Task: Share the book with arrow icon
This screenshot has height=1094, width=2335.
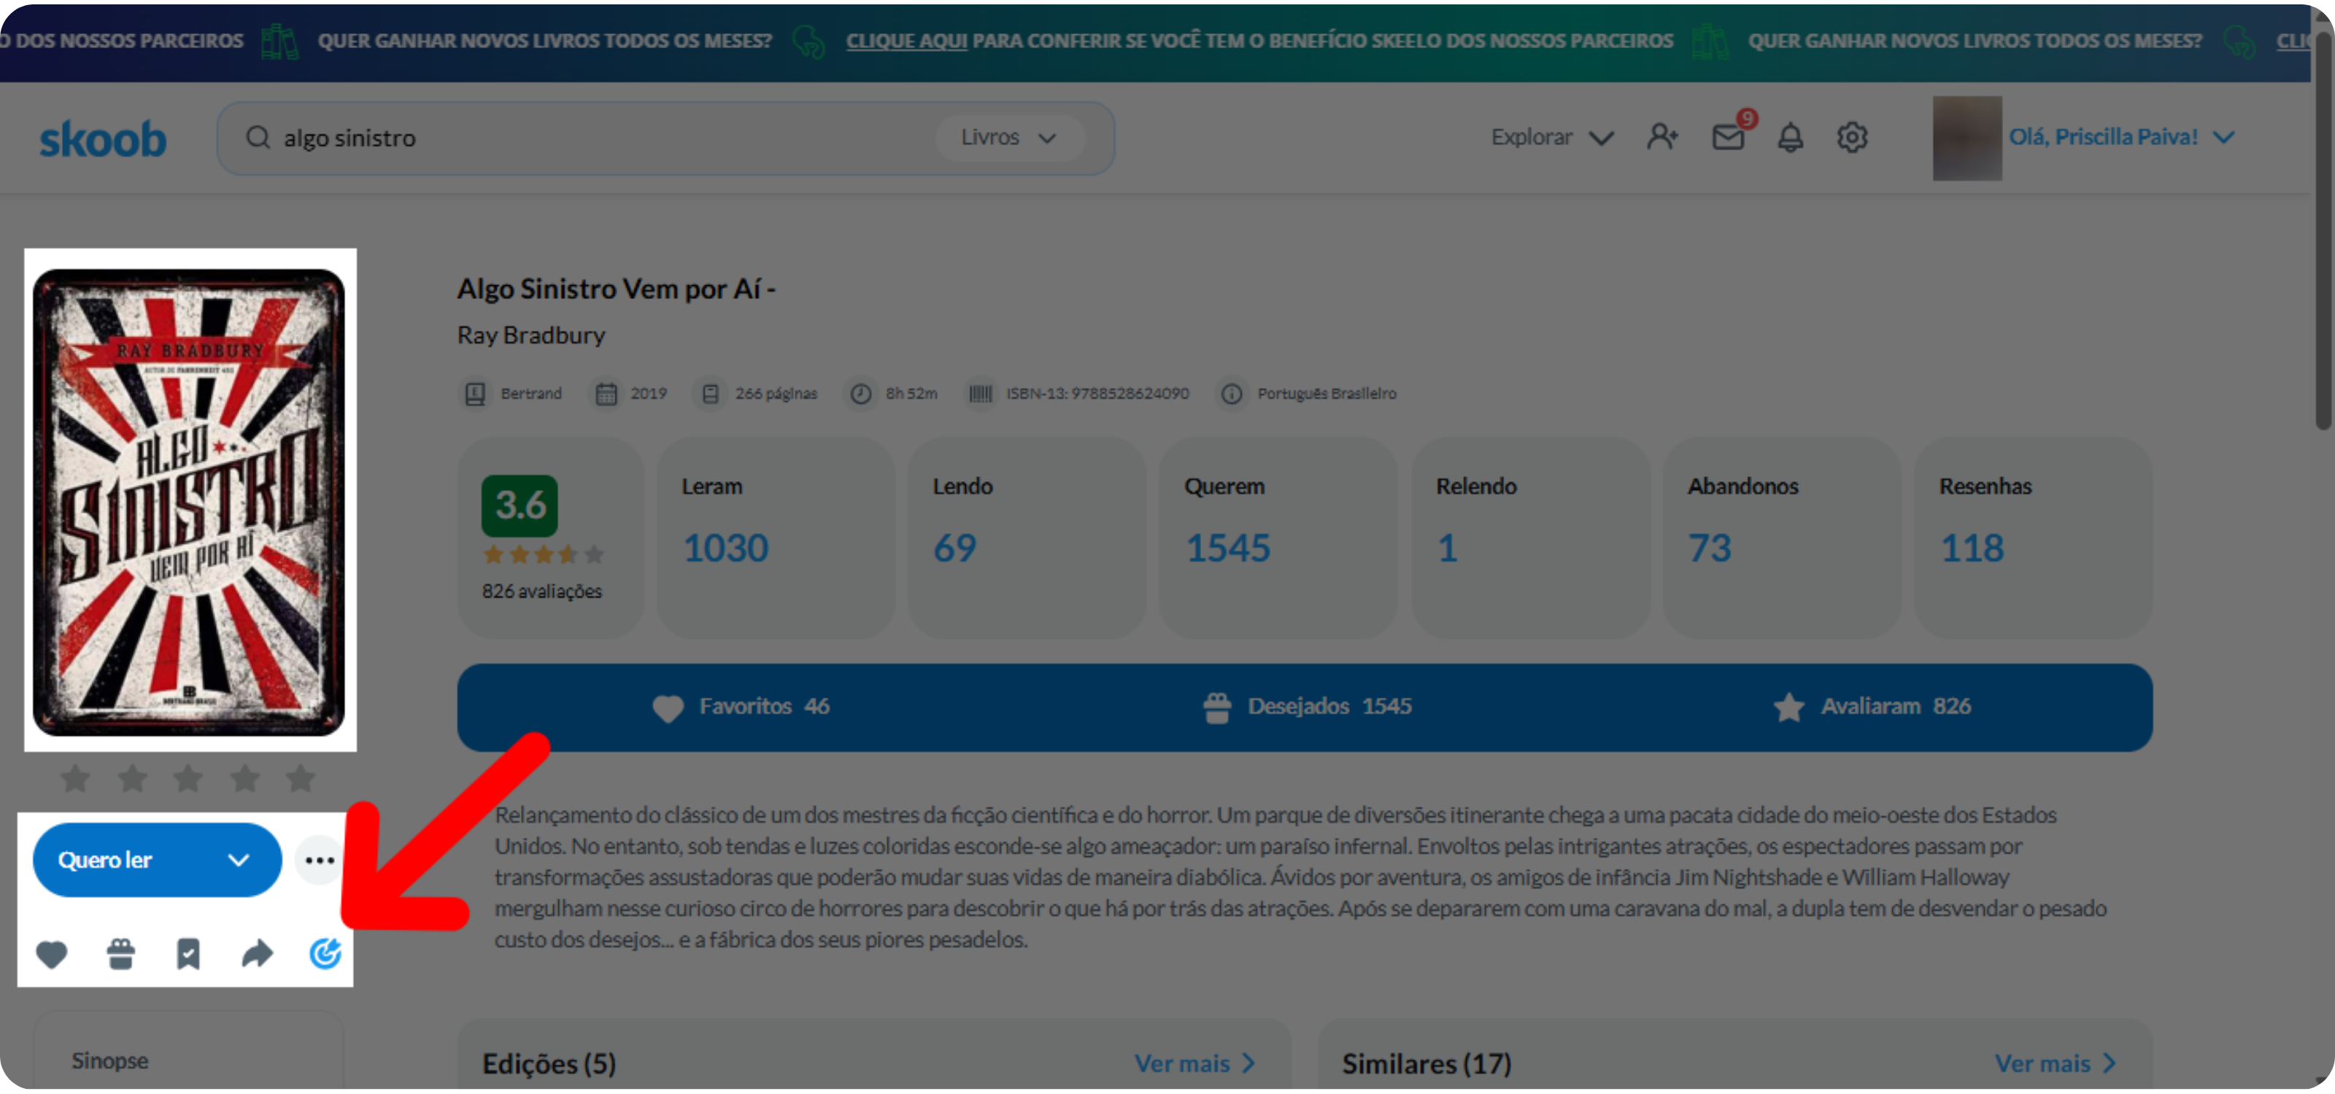Action: (258, 954)
